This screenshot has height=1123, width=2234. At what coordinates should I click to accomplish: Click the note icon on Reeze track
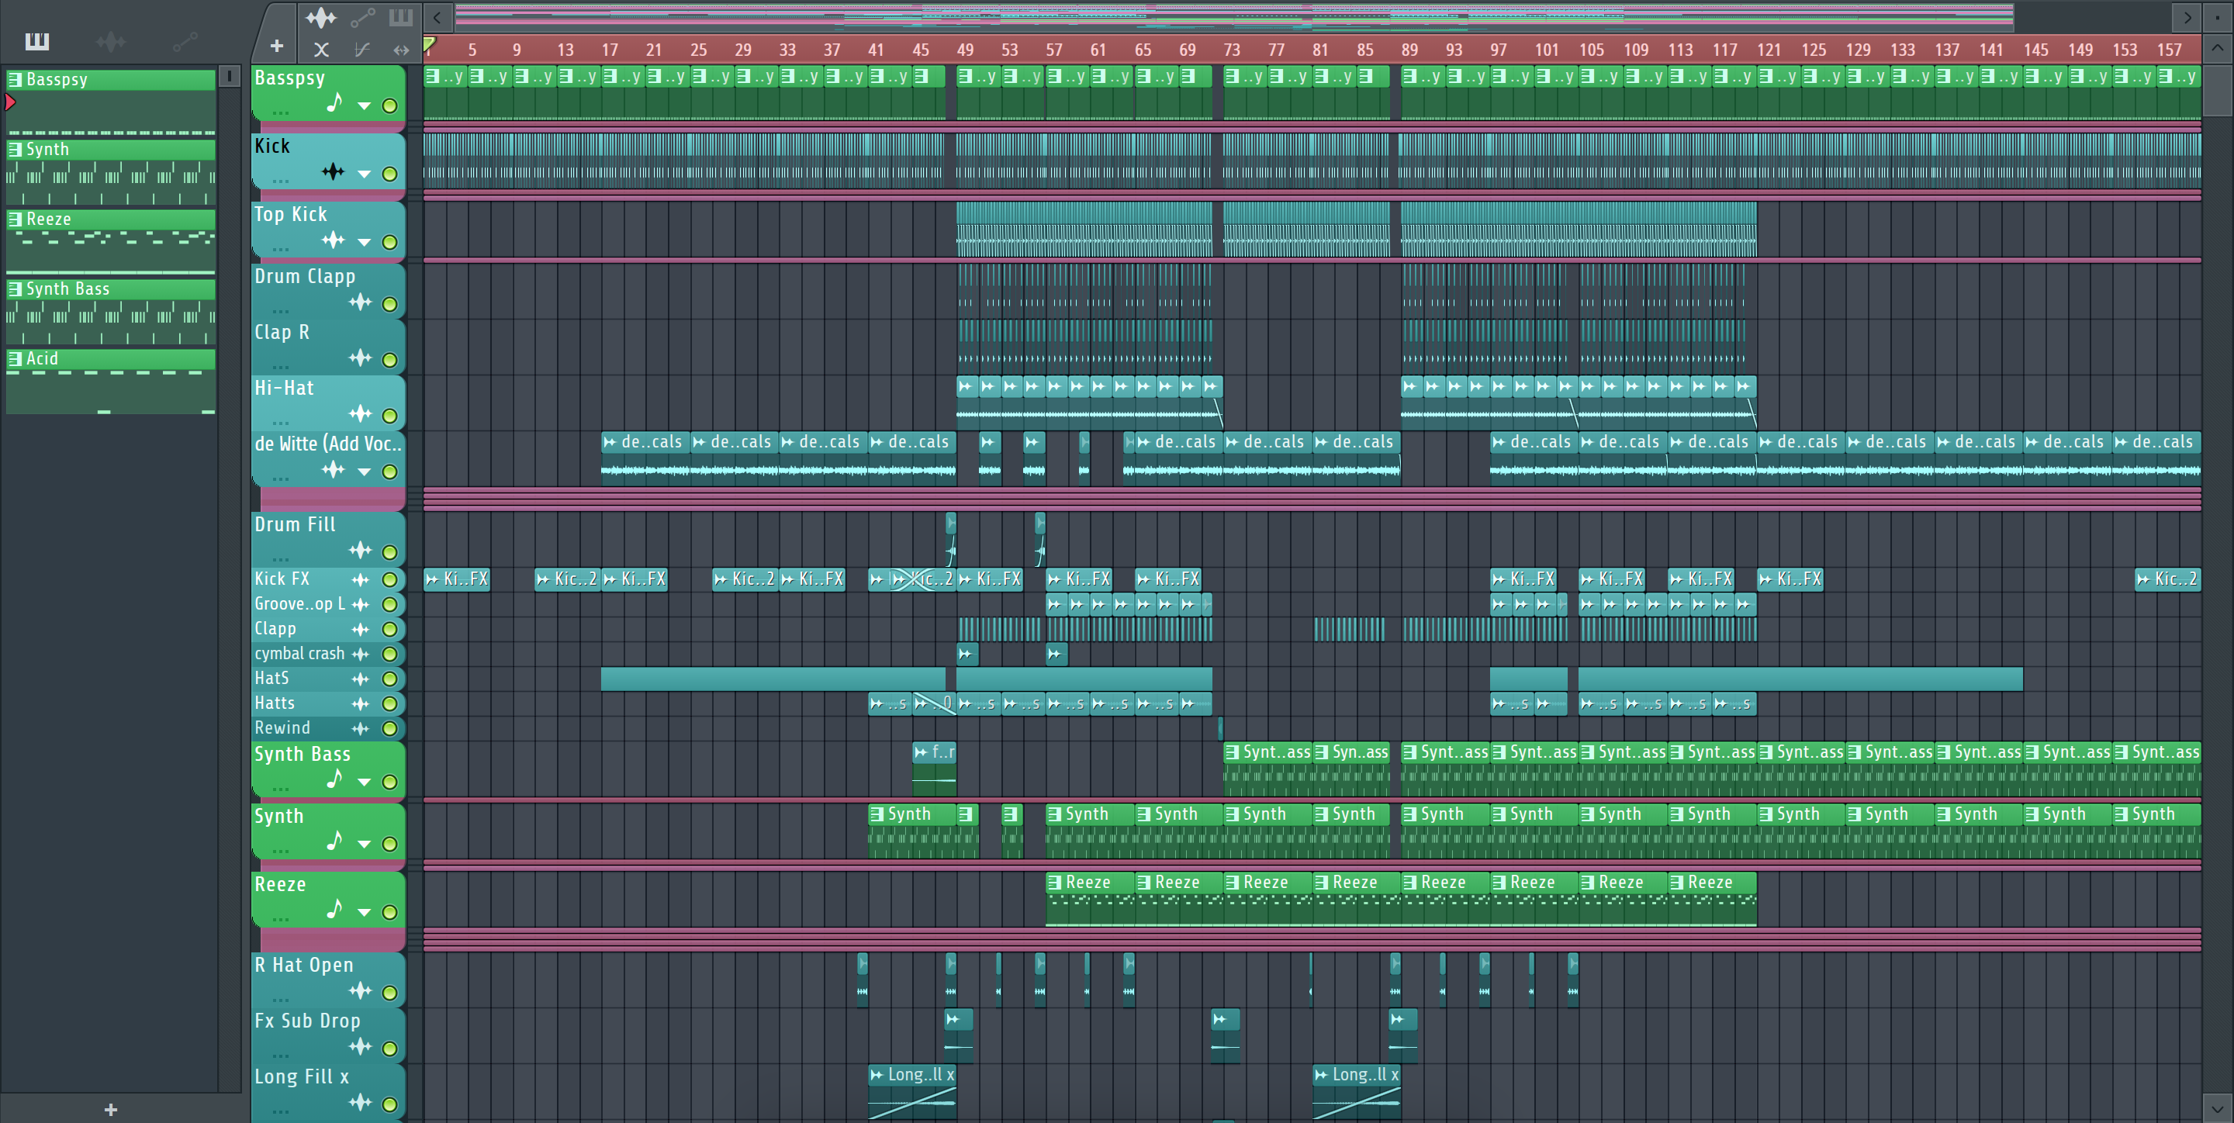[x=335, y=910]
